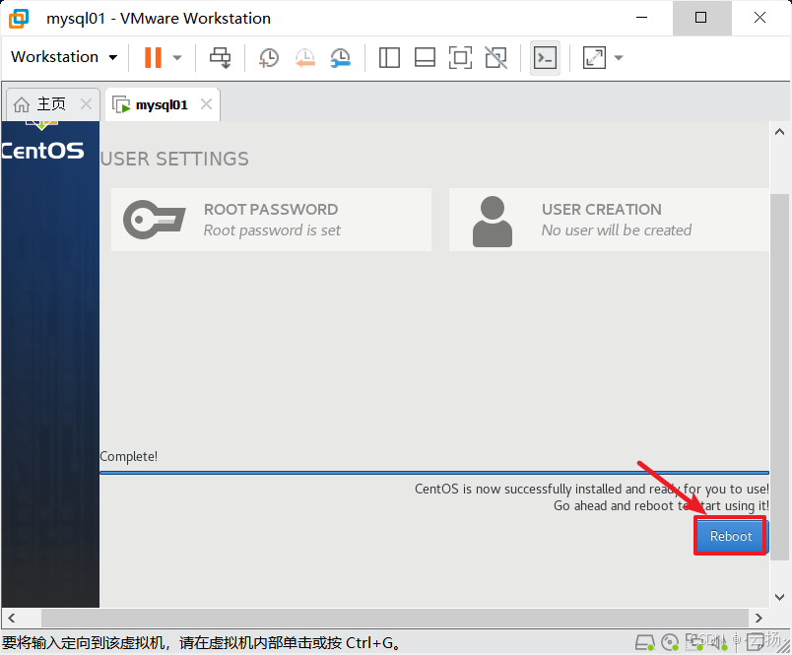792x655 pixels.
Task: Click the Ctrl+G input hint text
Action: 202,643
